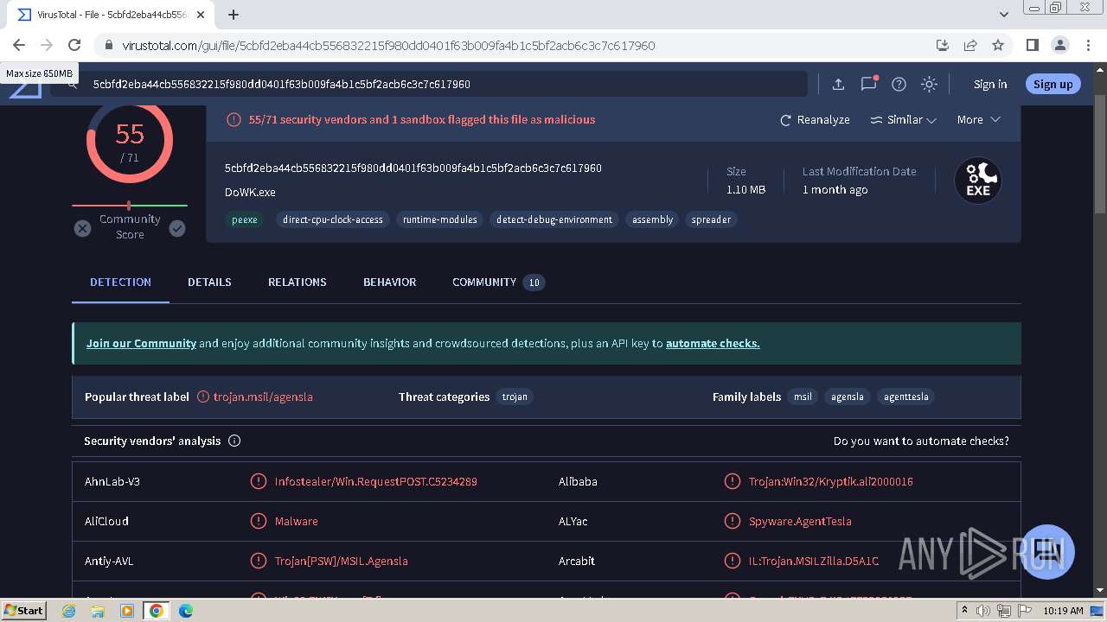Click the community score slider bar
This screenshot has width=1107, height=622.
click(x=130, y=206)
